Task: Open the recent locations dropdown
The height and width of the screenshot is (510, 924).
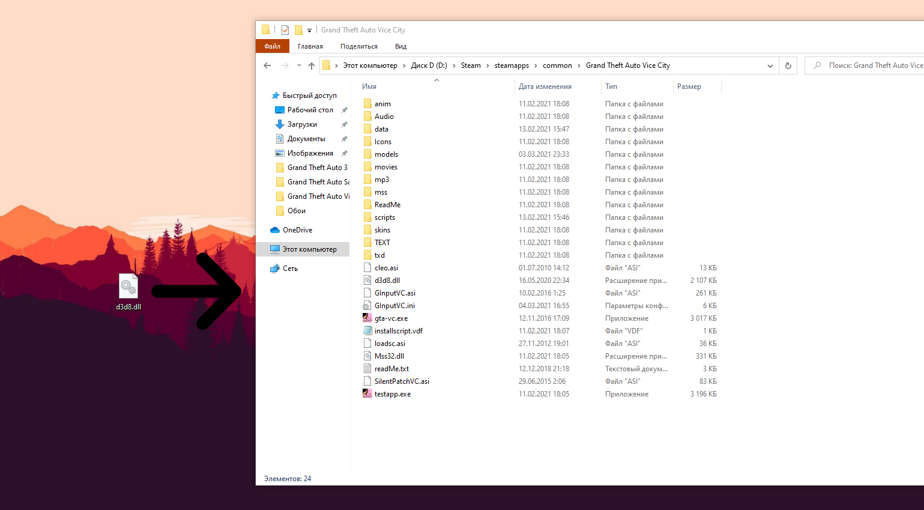Action: [x=299, y=65]
